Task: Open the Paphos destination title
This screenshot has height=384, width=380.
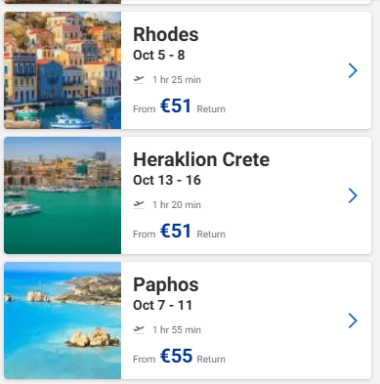Action: tap(166, 284)
